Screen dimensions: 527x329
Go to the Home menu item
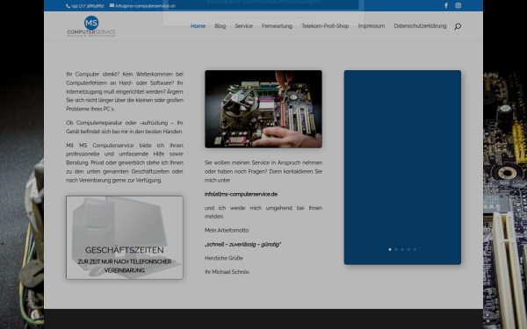tap(198, 26)
